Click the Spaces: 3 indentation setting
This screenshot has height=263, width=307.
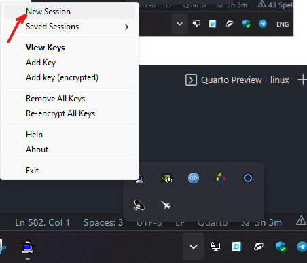click(103, 222)
